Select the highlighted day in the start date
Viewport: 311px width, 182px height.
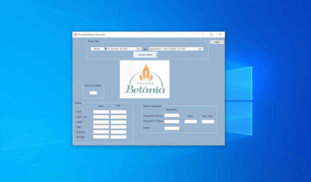click(106, 49)
